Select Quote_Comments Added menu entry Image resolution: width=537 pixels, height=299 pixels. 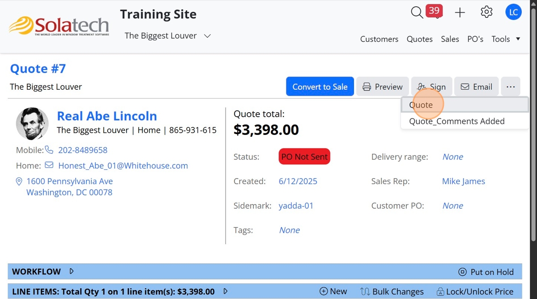465,121
